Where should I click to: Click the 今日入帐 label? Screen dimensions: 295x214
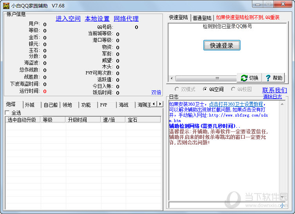point(103,86)
